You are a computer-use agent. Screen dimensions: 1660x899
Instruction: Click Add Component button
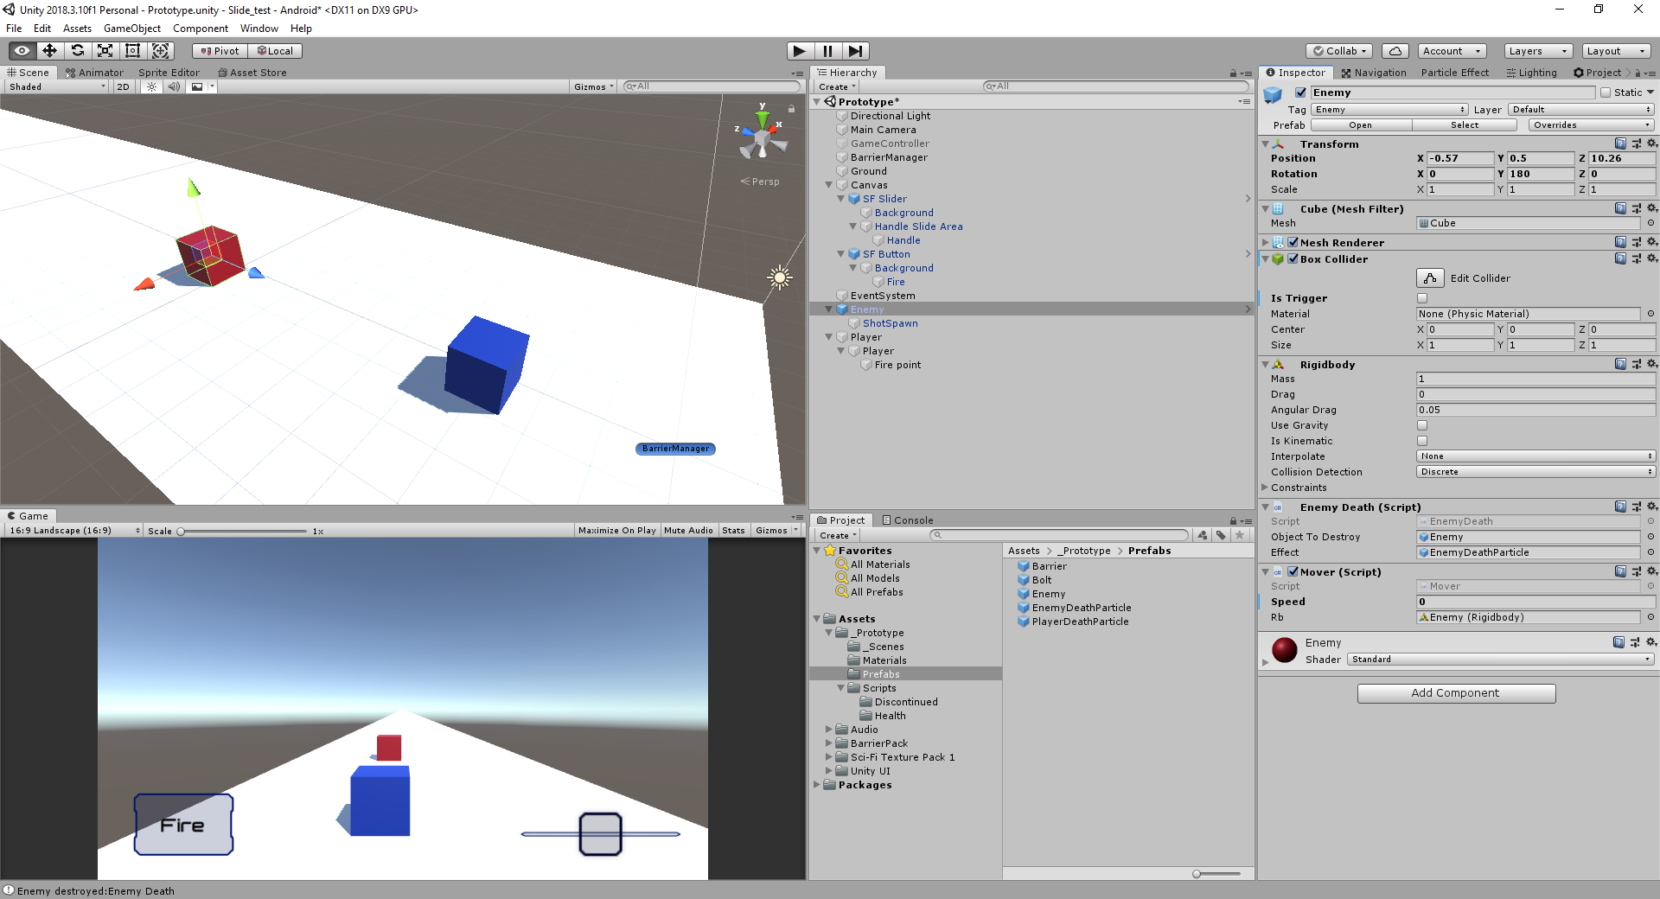click(1456, 693)
